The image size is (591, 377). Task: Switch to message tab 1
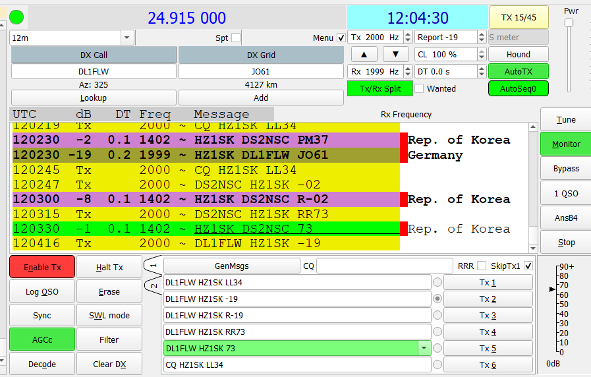tap(153, 266)
